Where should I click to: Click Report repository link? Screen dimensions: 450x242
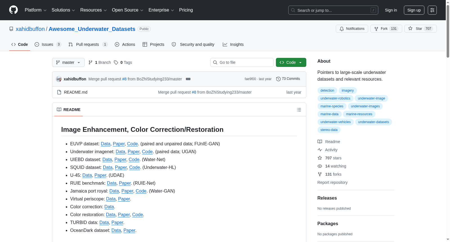click(x=332, y=182)
